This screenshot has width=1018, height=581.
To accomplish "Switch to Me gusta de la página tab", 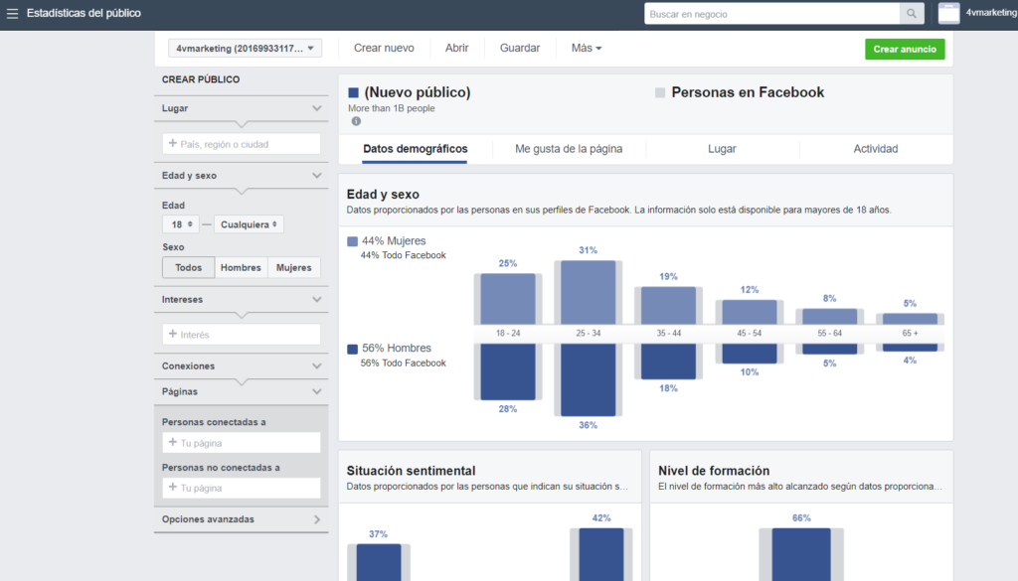I will click(569, 149).
